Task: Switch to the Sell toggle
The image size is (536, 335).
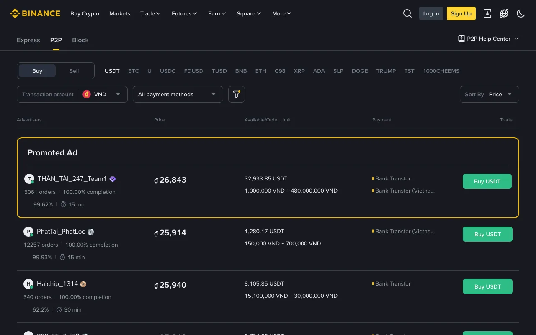Action: point(74,71)
